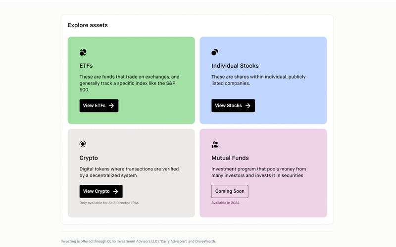Click the Mutual Funds card title
The height and width of the screenshot is (247, 396).
point(230,158)
